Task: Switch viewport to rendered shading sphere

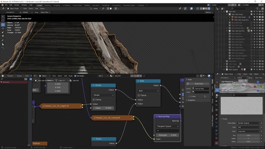Action: [x=209, y=8]
